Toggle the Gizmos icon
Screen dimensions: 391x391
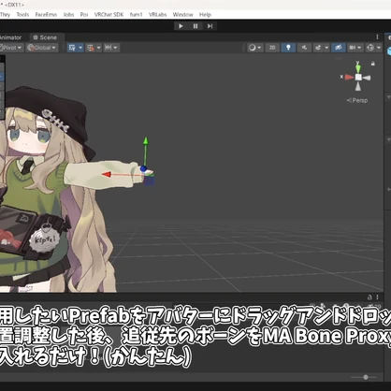(x=370, y=48)
